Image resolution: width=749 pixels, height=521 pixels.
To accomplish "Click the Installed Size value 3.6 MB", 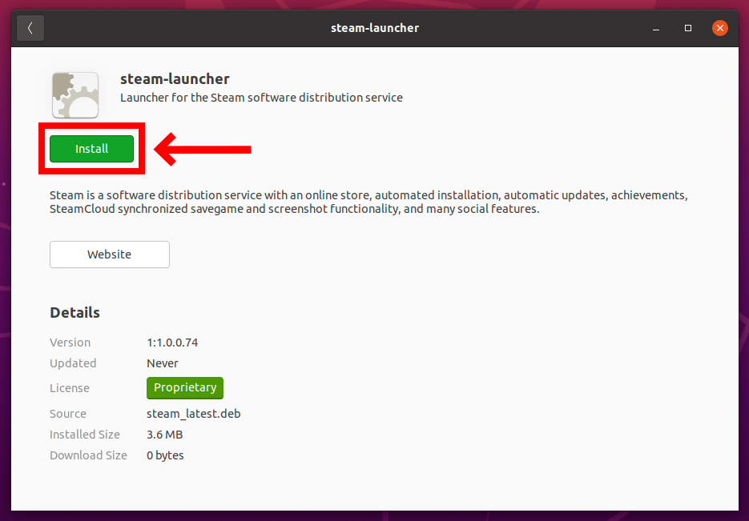I will [x=165, y=435].
